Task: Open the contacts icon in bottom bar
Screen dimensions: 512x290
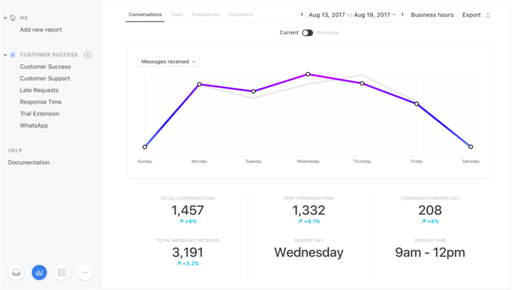Action: [x=62, y=272]
